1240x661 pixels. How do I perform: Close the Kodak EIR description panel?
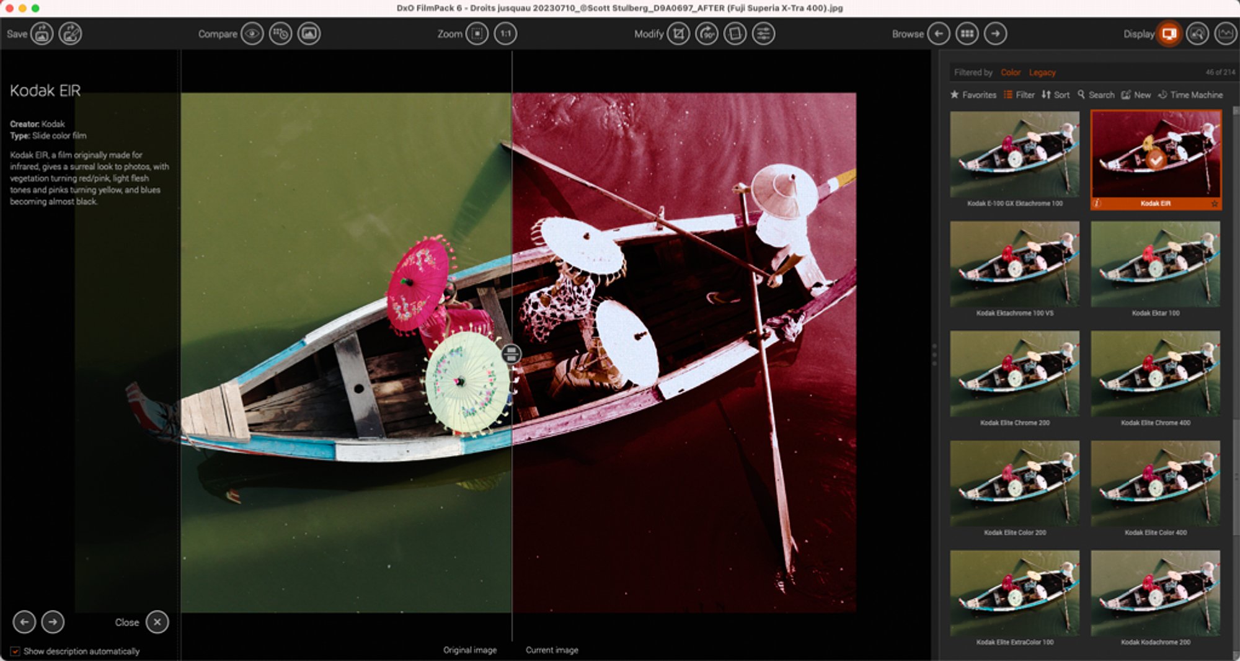157,622
